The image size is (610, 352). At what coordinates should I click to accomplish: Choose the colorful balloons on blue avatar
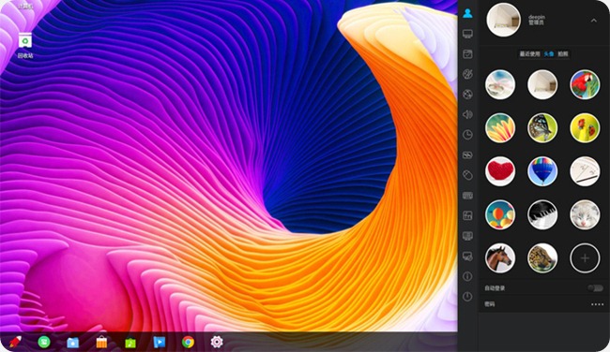pyautogui.click(x=500, y=214)
